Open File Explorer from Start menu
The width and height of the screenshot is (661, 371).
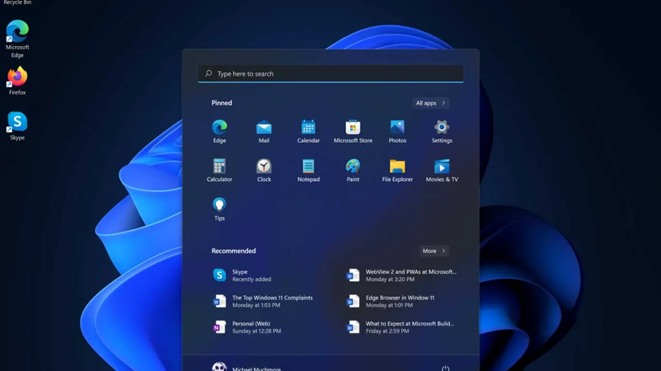tap(397, 171)
